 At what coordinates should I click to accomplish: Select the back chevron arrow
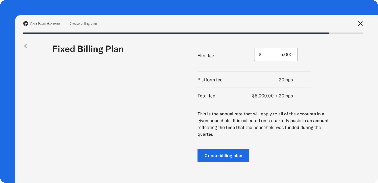(25, 46)
